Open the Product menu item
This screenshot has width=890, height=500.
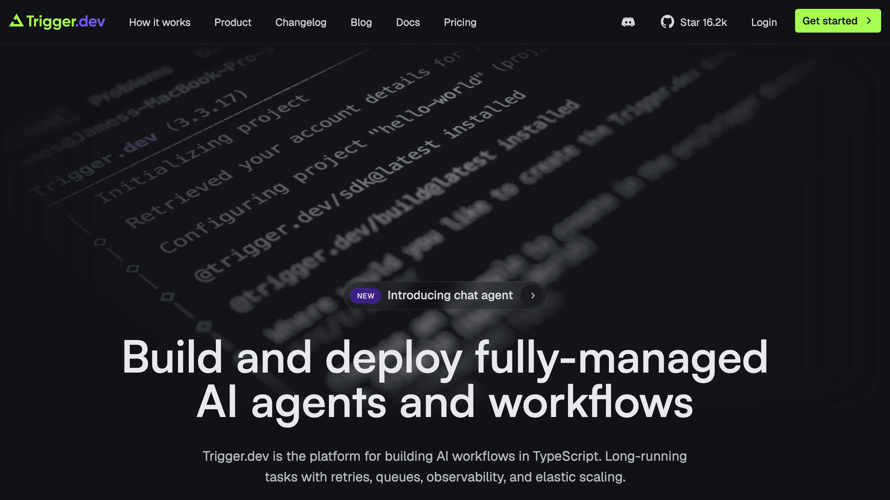click(x=233, y=22)
